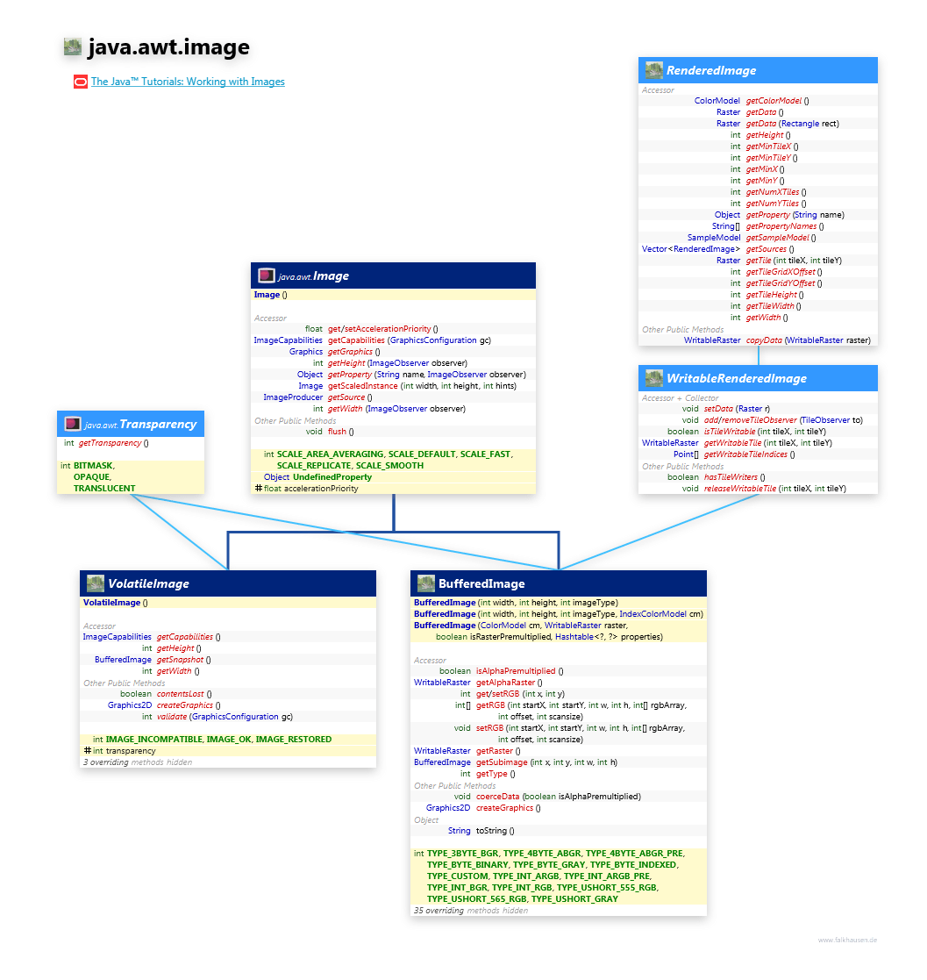Click the WritableRenderedImage header icon
Screen dimensions: 927x980
pyautogui.click(x=654, y=378)
